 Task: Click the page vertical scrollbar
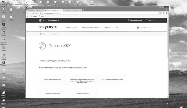(168, 38)
